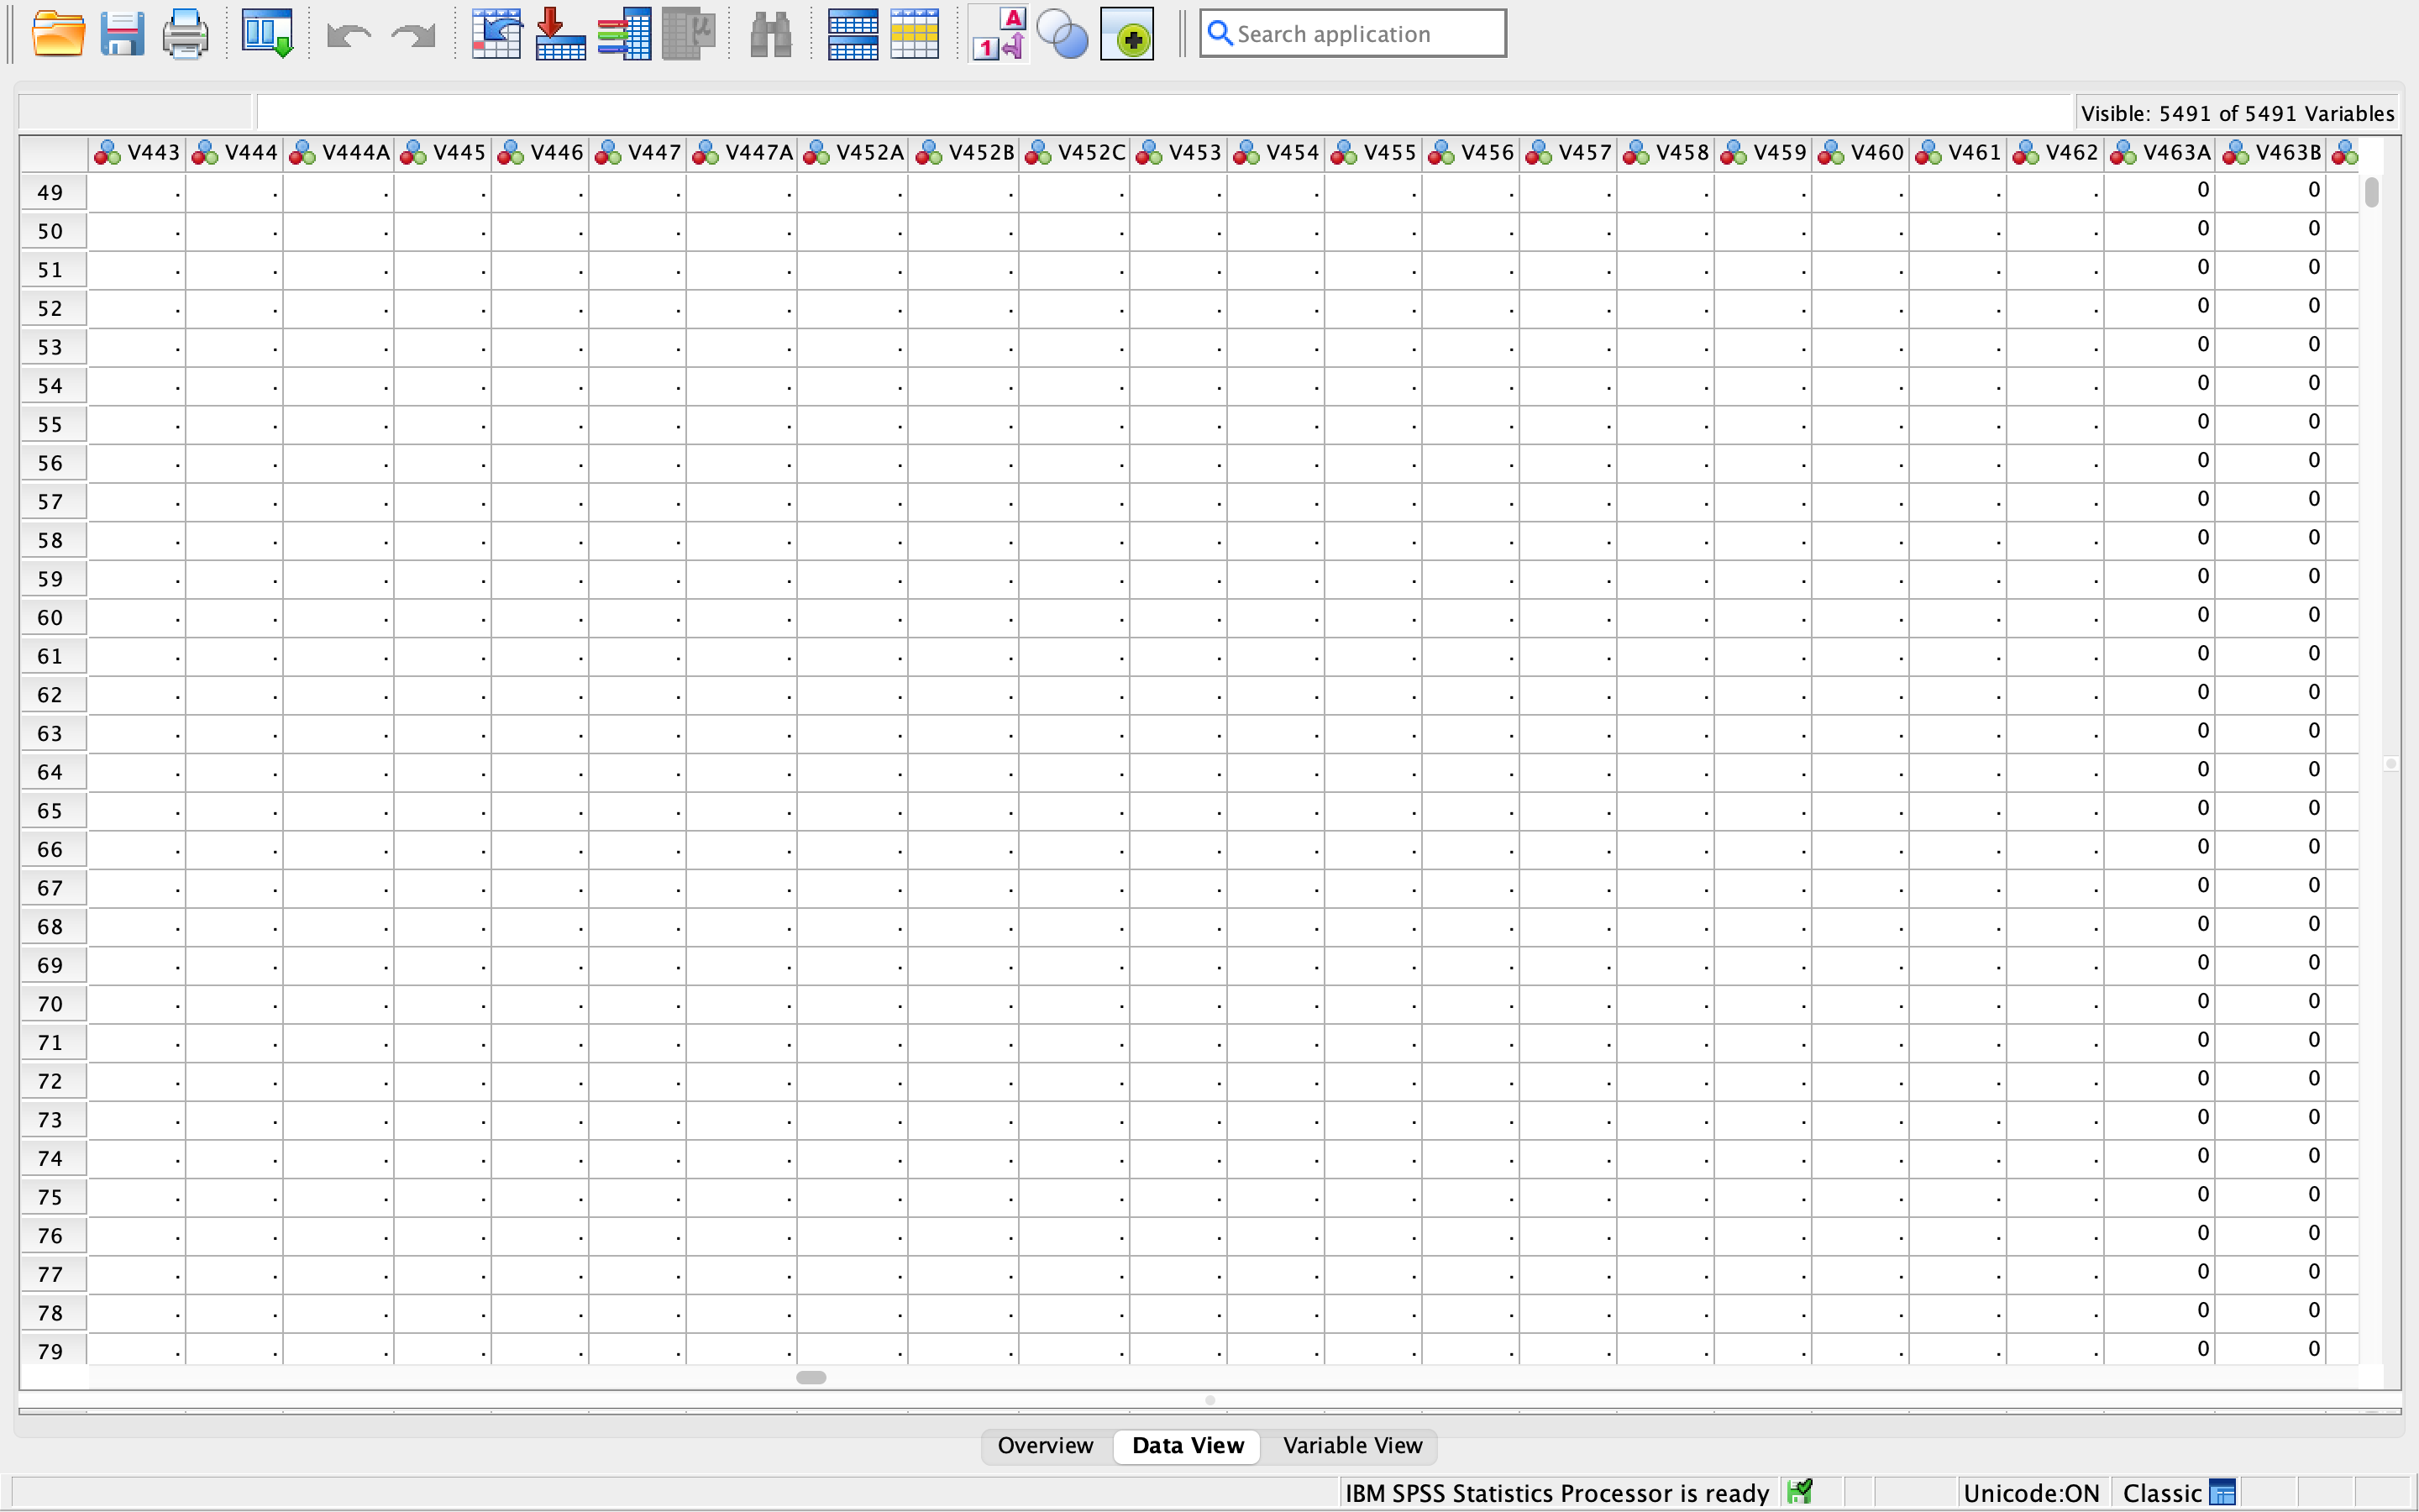Click the Open data document folder icon
The height and width of the screenshot is (1512, 2419).
pyautogui.click(x=58, y=34)
